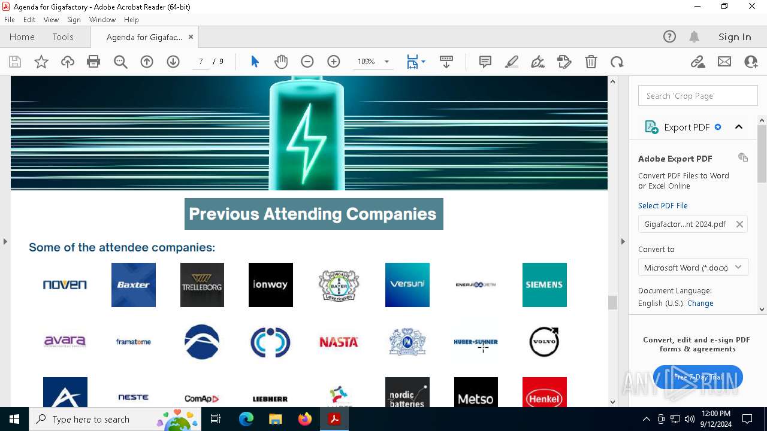
Task: Bookmark the file with the star icon
Action: 41,62
